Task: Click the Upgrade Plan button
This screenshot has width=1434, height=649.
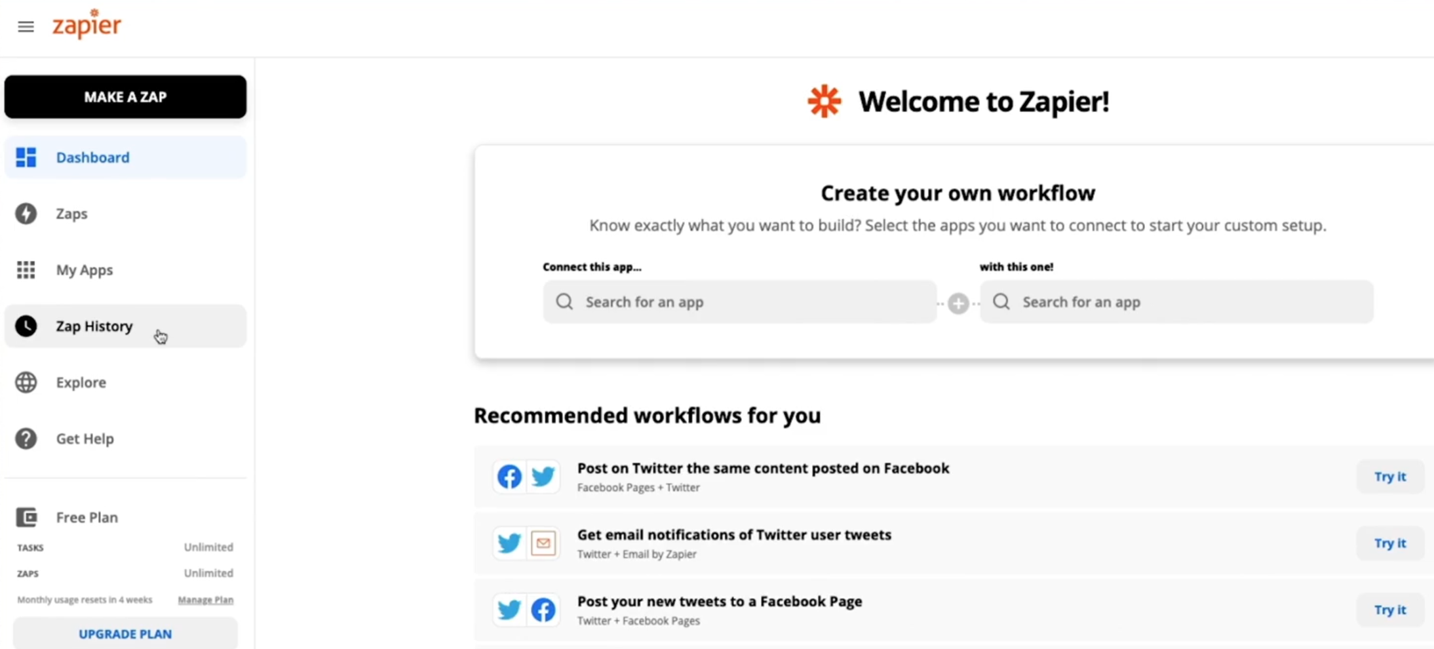Action: [125, 634]
